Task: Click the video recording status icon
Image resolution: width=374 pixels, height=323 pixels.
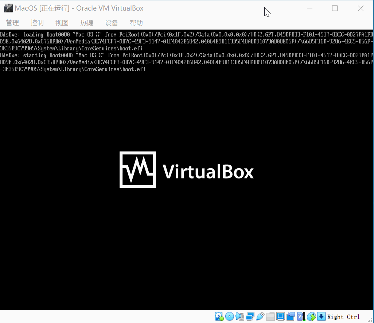Action: coord(291,316)
